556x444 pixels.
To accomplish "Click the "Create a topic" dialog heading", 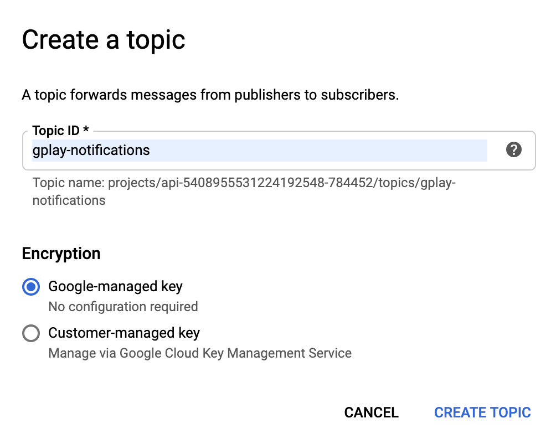I will coord(104,40).
